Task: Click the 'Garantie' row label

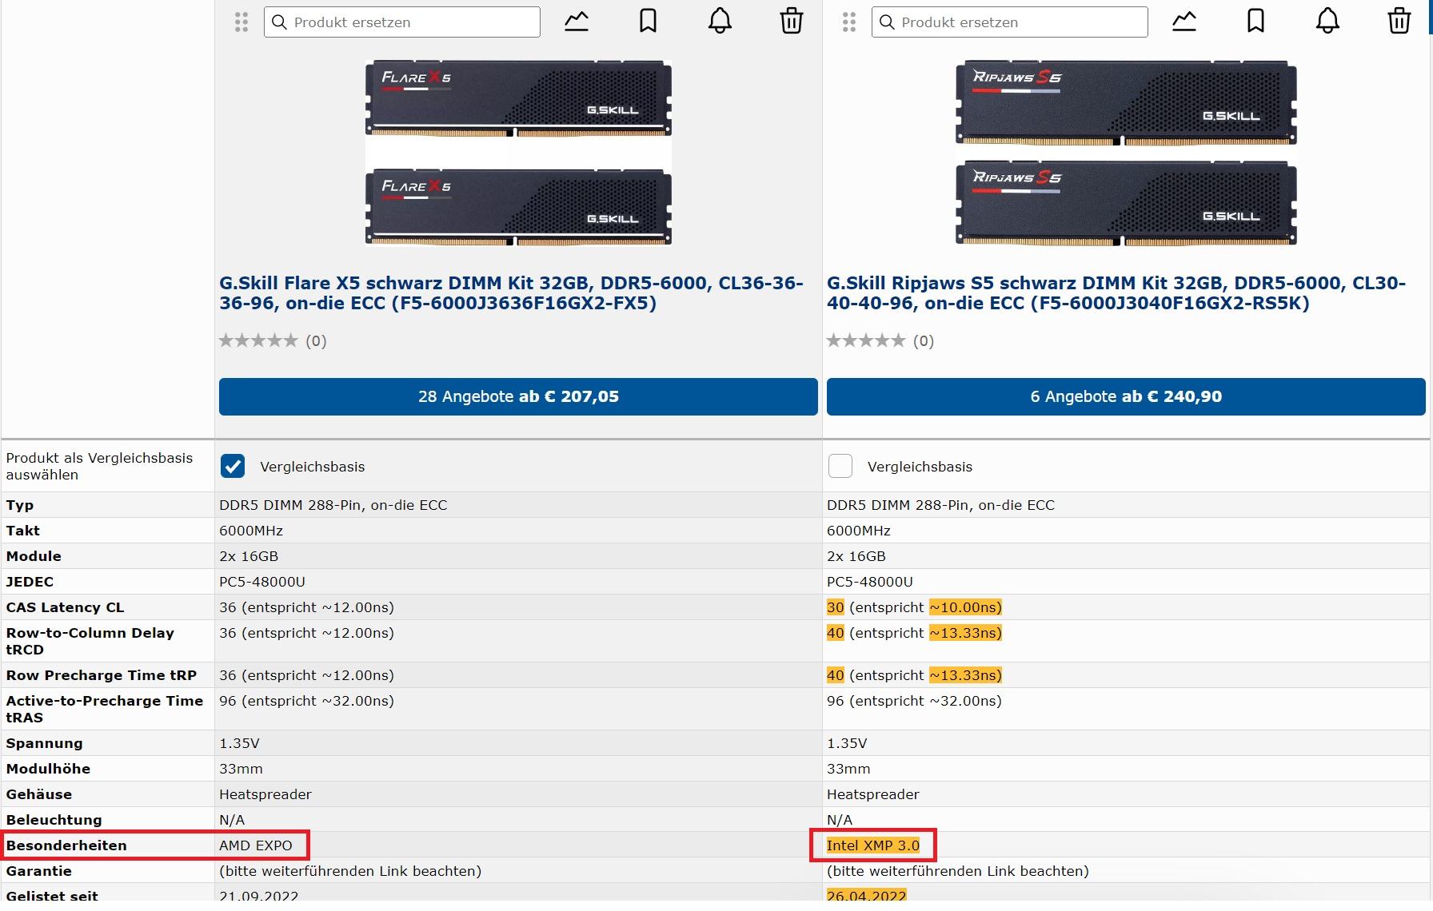Action: (39, 871)
